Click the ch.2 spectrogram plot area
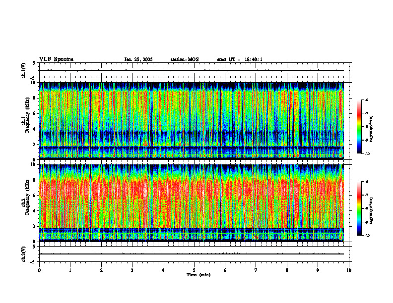This screenshot has height=303, width=393. 192,203
